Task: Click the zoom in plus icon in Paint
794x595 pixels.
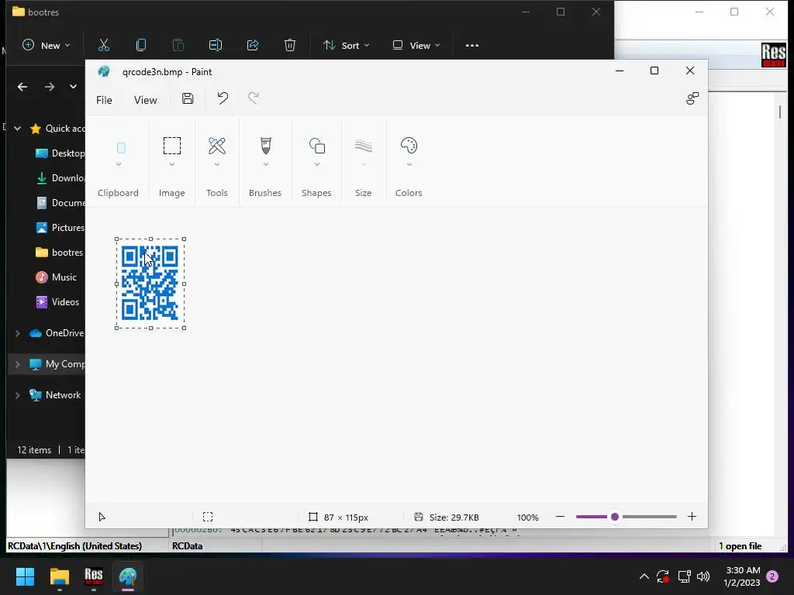Action: tap(692, 517)
